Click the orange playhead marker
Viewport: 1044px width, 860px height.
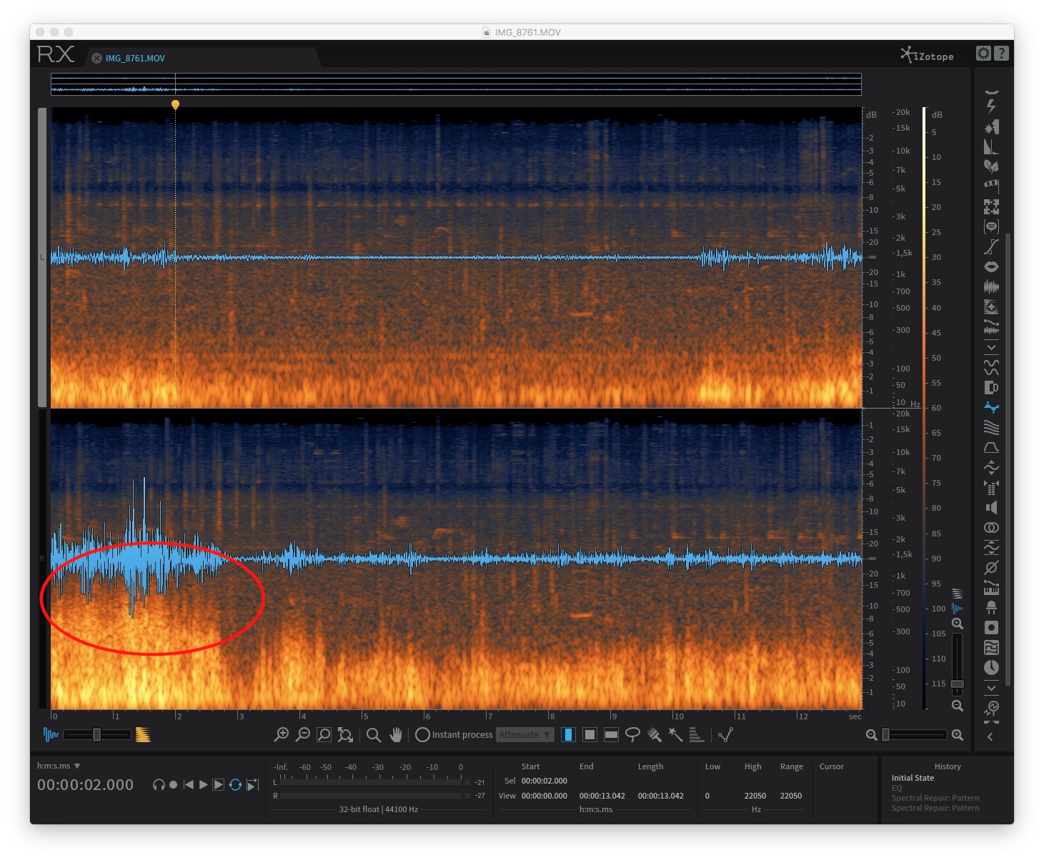[175, 105]
